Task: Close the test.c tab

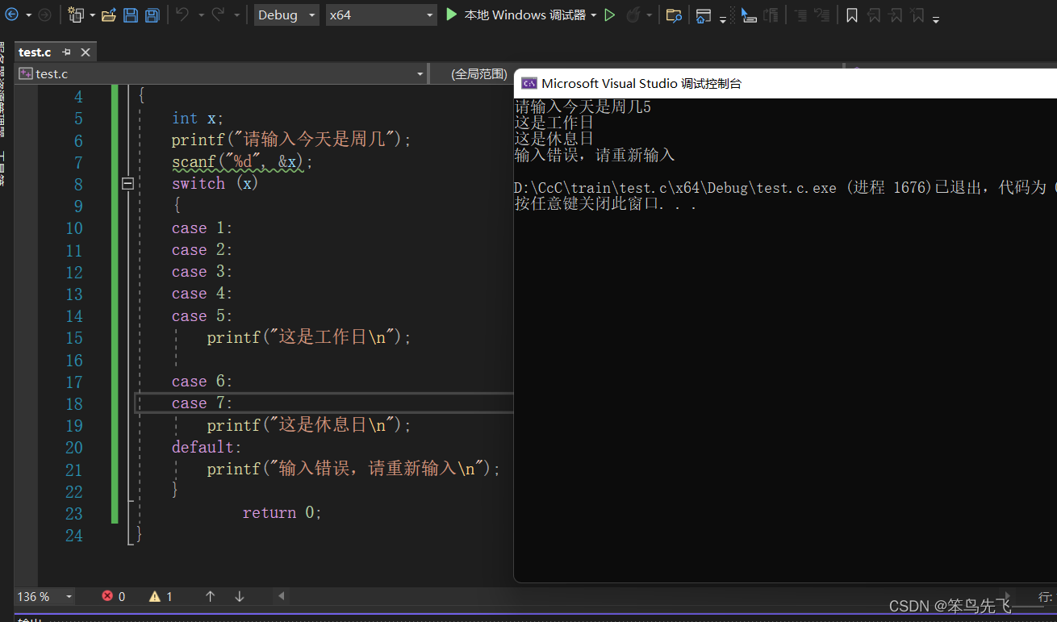Action: coord(86,52)
